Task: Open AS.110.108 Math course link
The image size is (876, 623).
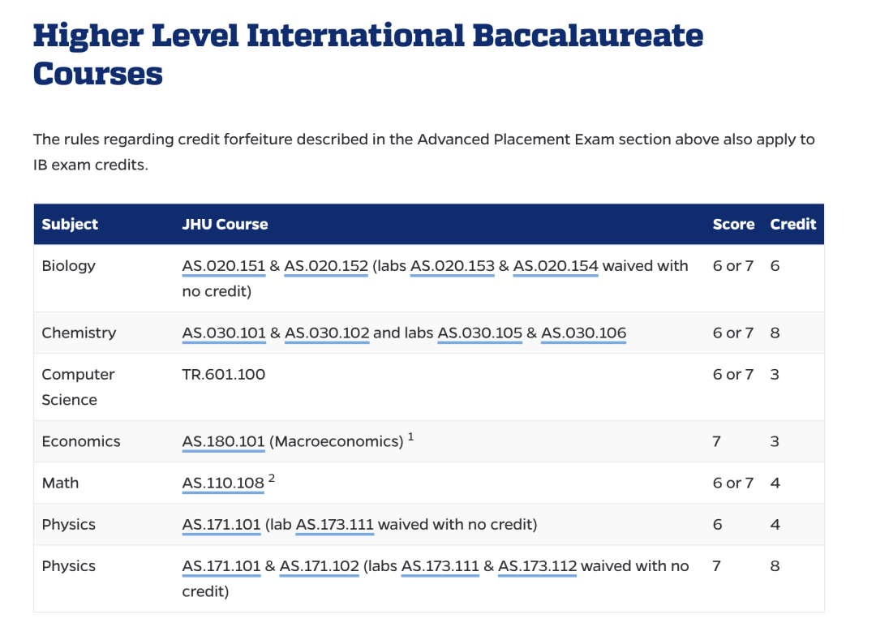Action: point(223,483)
